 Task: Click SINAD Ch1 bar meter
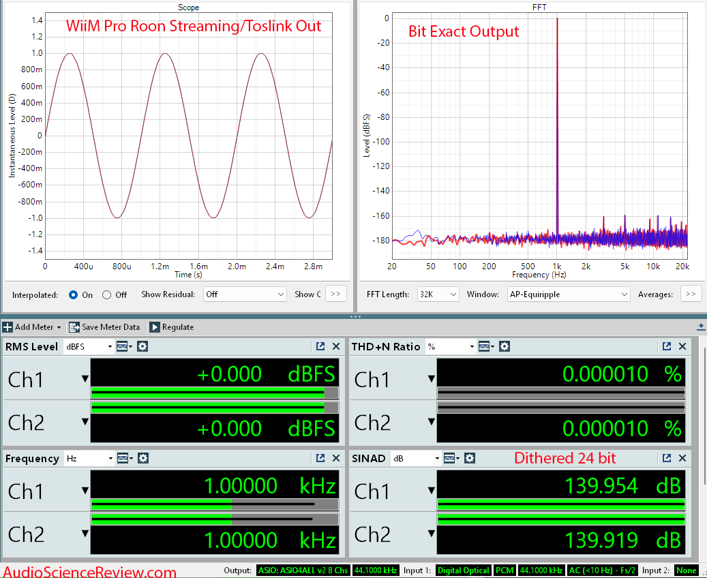(x=561, y=504)
